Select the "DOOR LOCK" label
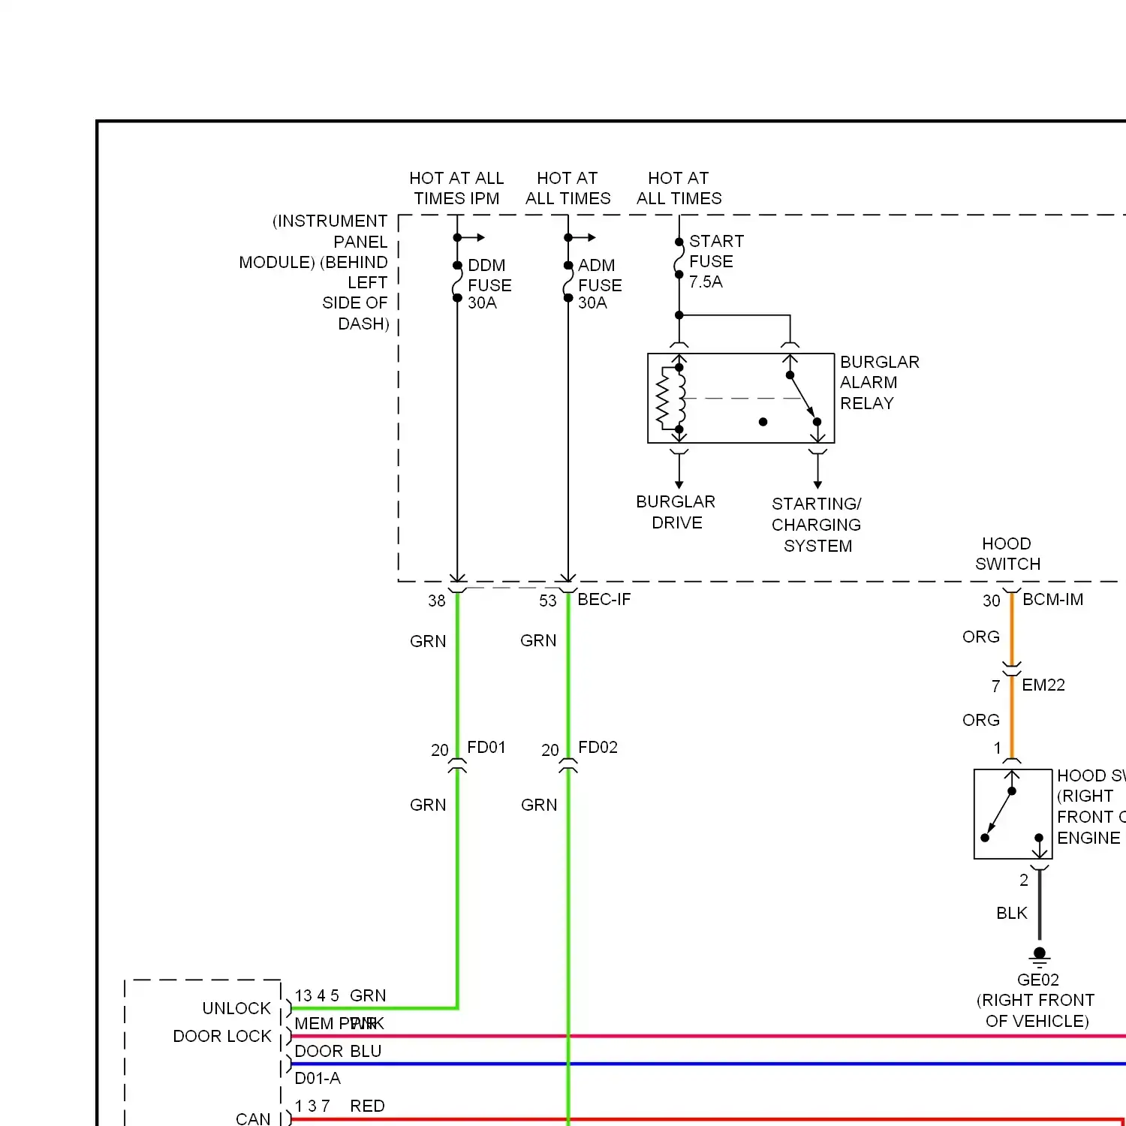The width and height of the screenshot is (1126, 1126). coord(222,1036)
